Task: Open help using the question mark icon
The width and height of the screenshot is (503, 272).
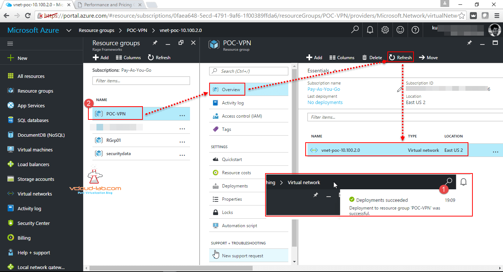Action: pos(415,30)
